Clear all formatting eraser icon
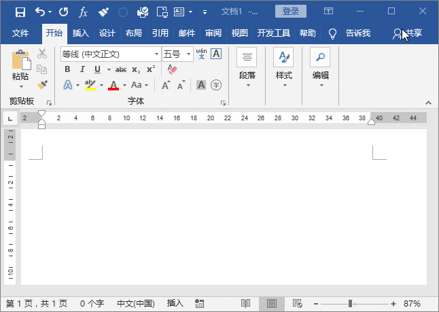Screen dimensions: 439x312 pos(172,69)
